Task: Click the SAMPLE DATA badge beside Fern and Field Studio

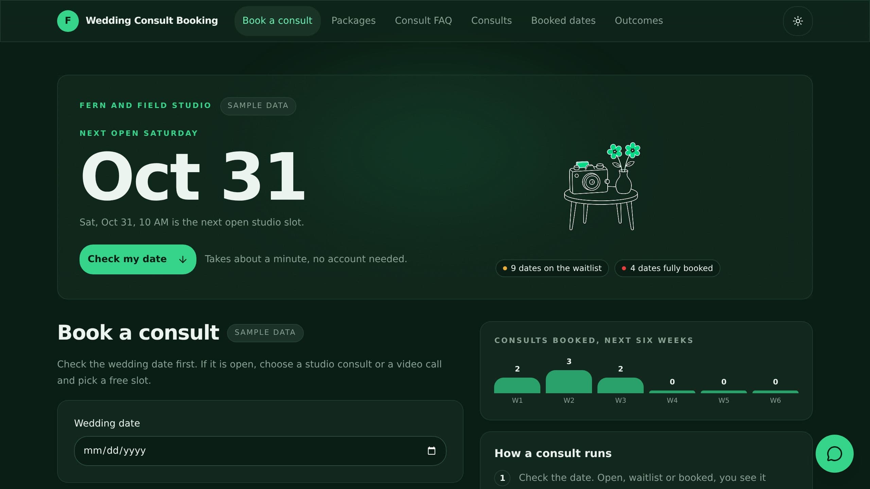Action: click(x=258, y=106)
